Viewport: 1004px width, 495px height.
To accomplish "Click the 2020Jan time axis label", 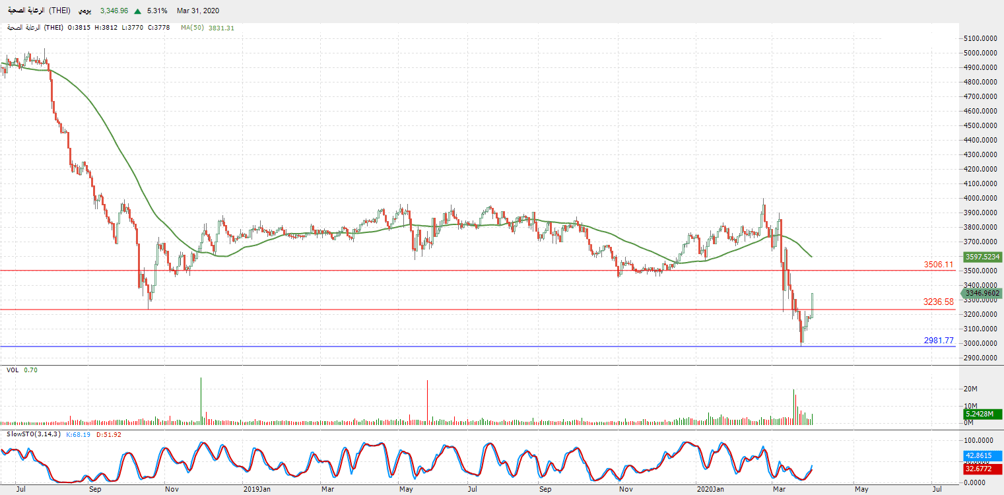I will coord(711,489).
